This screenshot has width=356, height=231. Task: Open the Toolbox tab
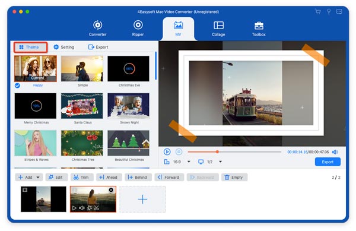coord(259,29)
